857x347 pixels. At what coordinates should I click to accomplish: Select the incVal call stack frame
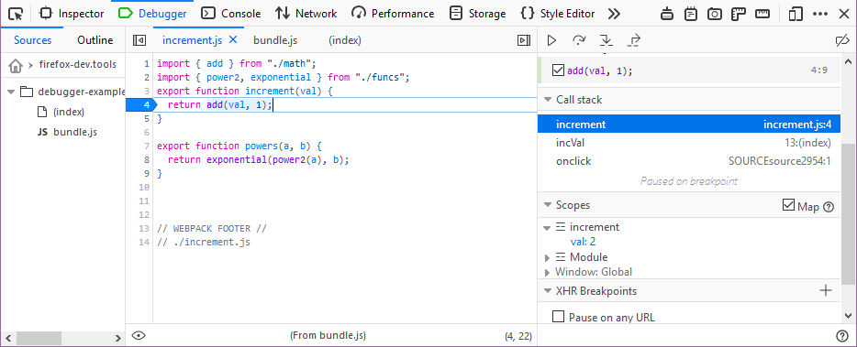689,143
